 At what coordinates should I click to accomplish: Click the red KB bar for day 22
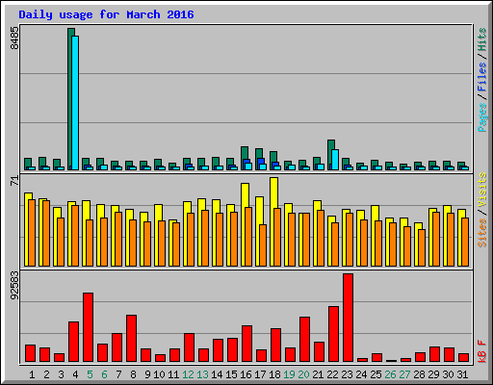(333, 334)
